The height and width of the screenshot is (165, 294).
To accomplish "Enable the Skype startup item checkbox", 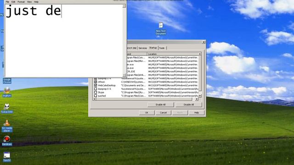I will click(96, 92).
